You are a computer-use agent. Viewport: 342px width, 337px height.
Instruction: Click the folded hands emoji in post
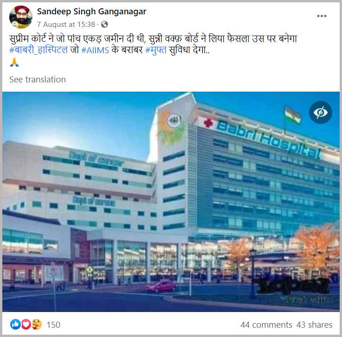click(x=14, y=62)
